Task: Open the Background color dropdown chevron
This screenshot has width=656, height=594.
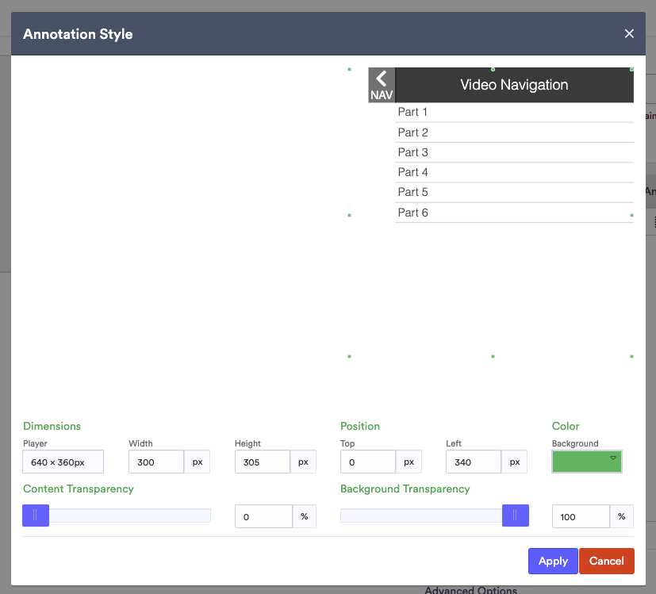Action: (x=612, y=459)
